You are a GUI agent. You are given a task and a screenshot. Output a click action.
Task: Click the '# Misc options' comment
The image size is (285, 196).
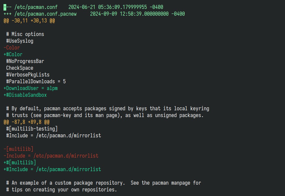coord(25,34)
